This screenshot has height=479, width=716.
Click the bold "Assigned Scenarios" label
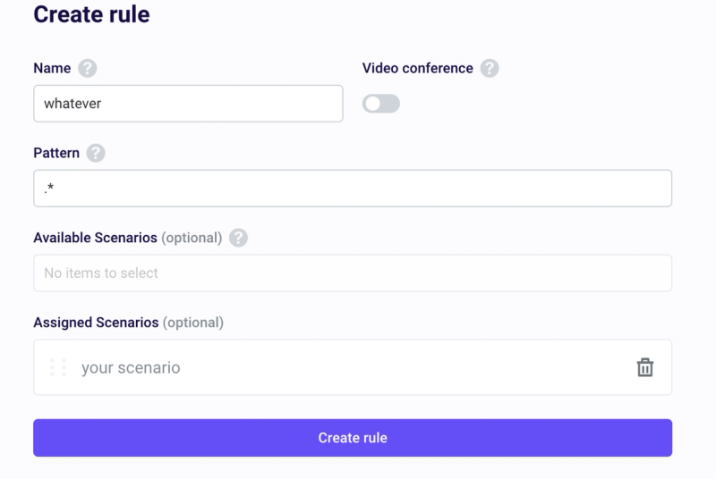[x=96, y=322]
